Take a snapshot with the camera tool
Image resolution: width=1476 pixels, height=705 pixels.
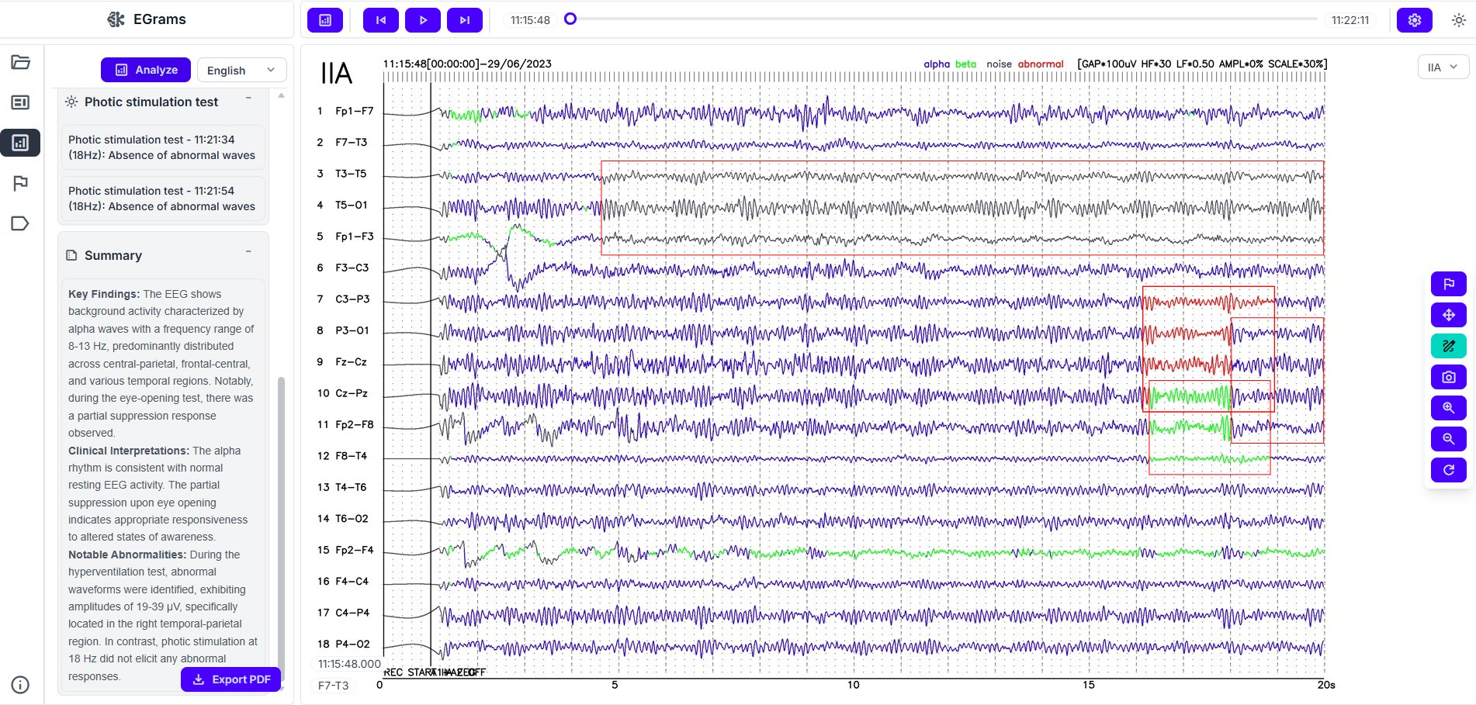[1448, 377]
